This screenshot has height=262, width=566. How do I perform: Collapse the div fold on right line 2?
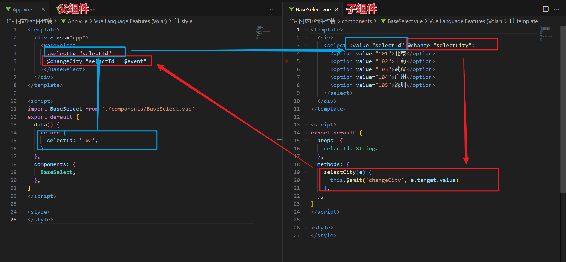point(306,38)
